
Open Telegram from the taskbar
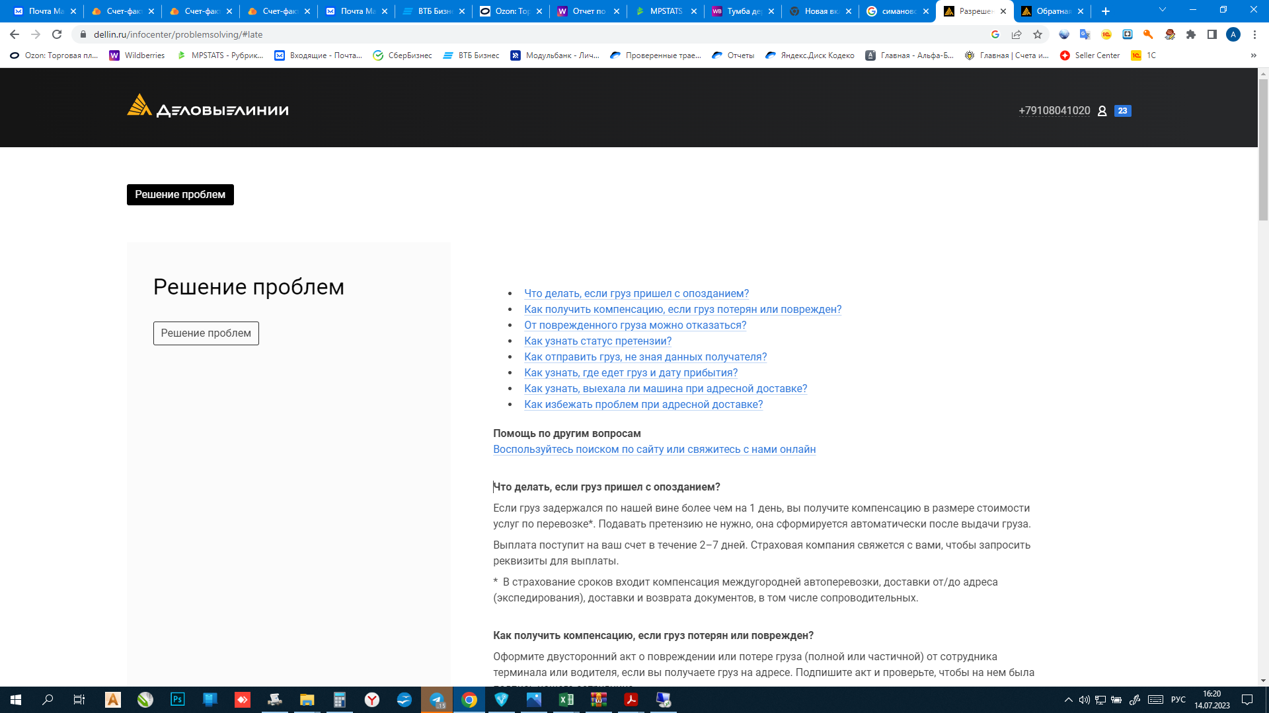(437, 699)
